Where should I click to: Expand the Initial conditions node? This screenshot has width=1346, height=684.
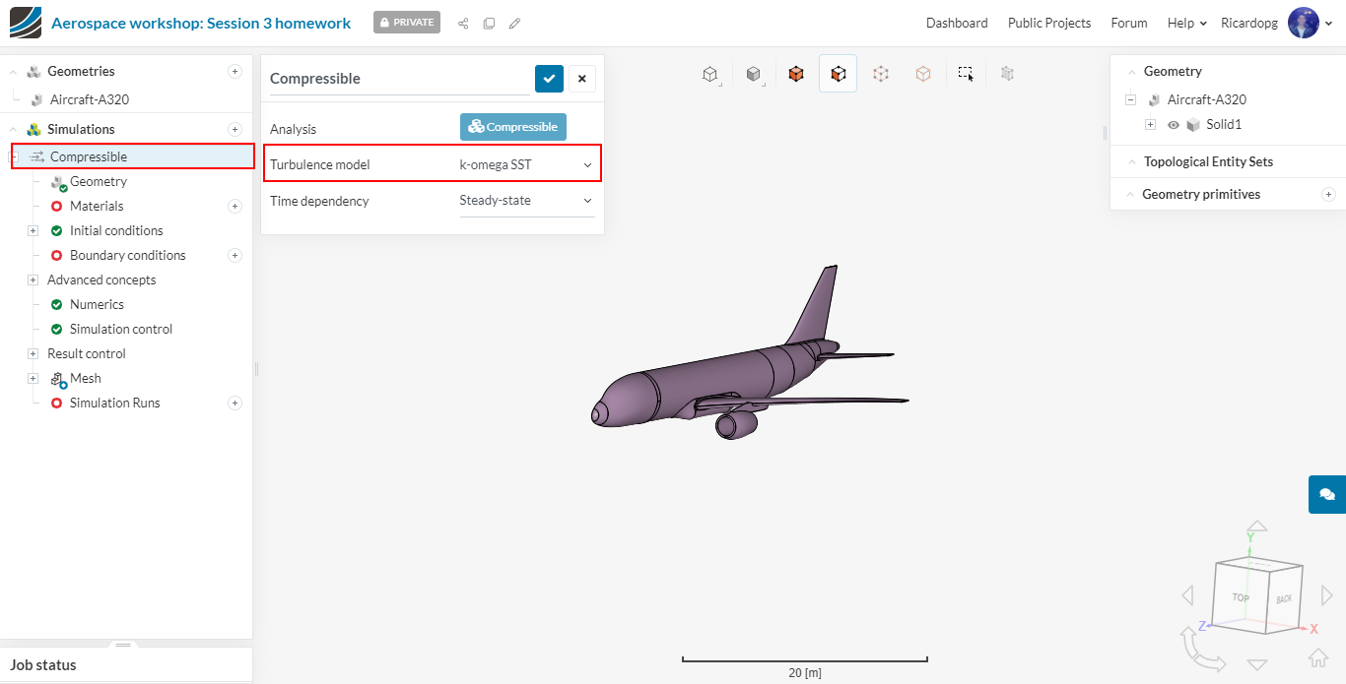[x=33, y=230]
